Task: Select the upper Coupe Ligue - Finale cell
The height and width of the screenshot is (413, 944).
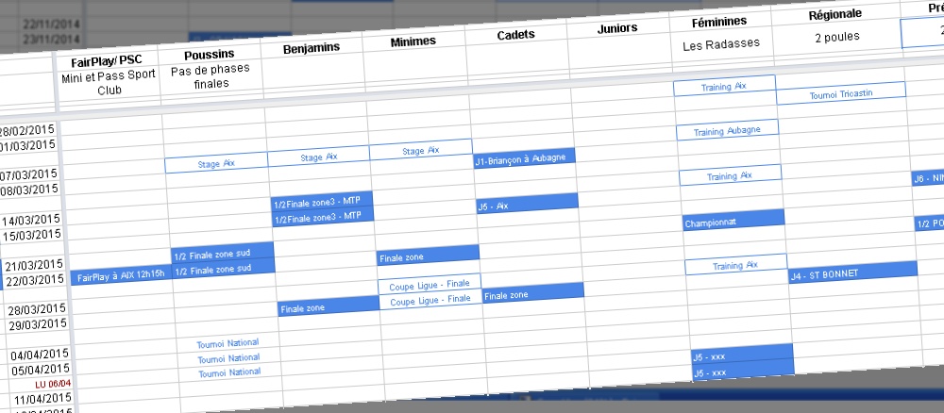Action: pyautogui.click(x=430, y=285)
